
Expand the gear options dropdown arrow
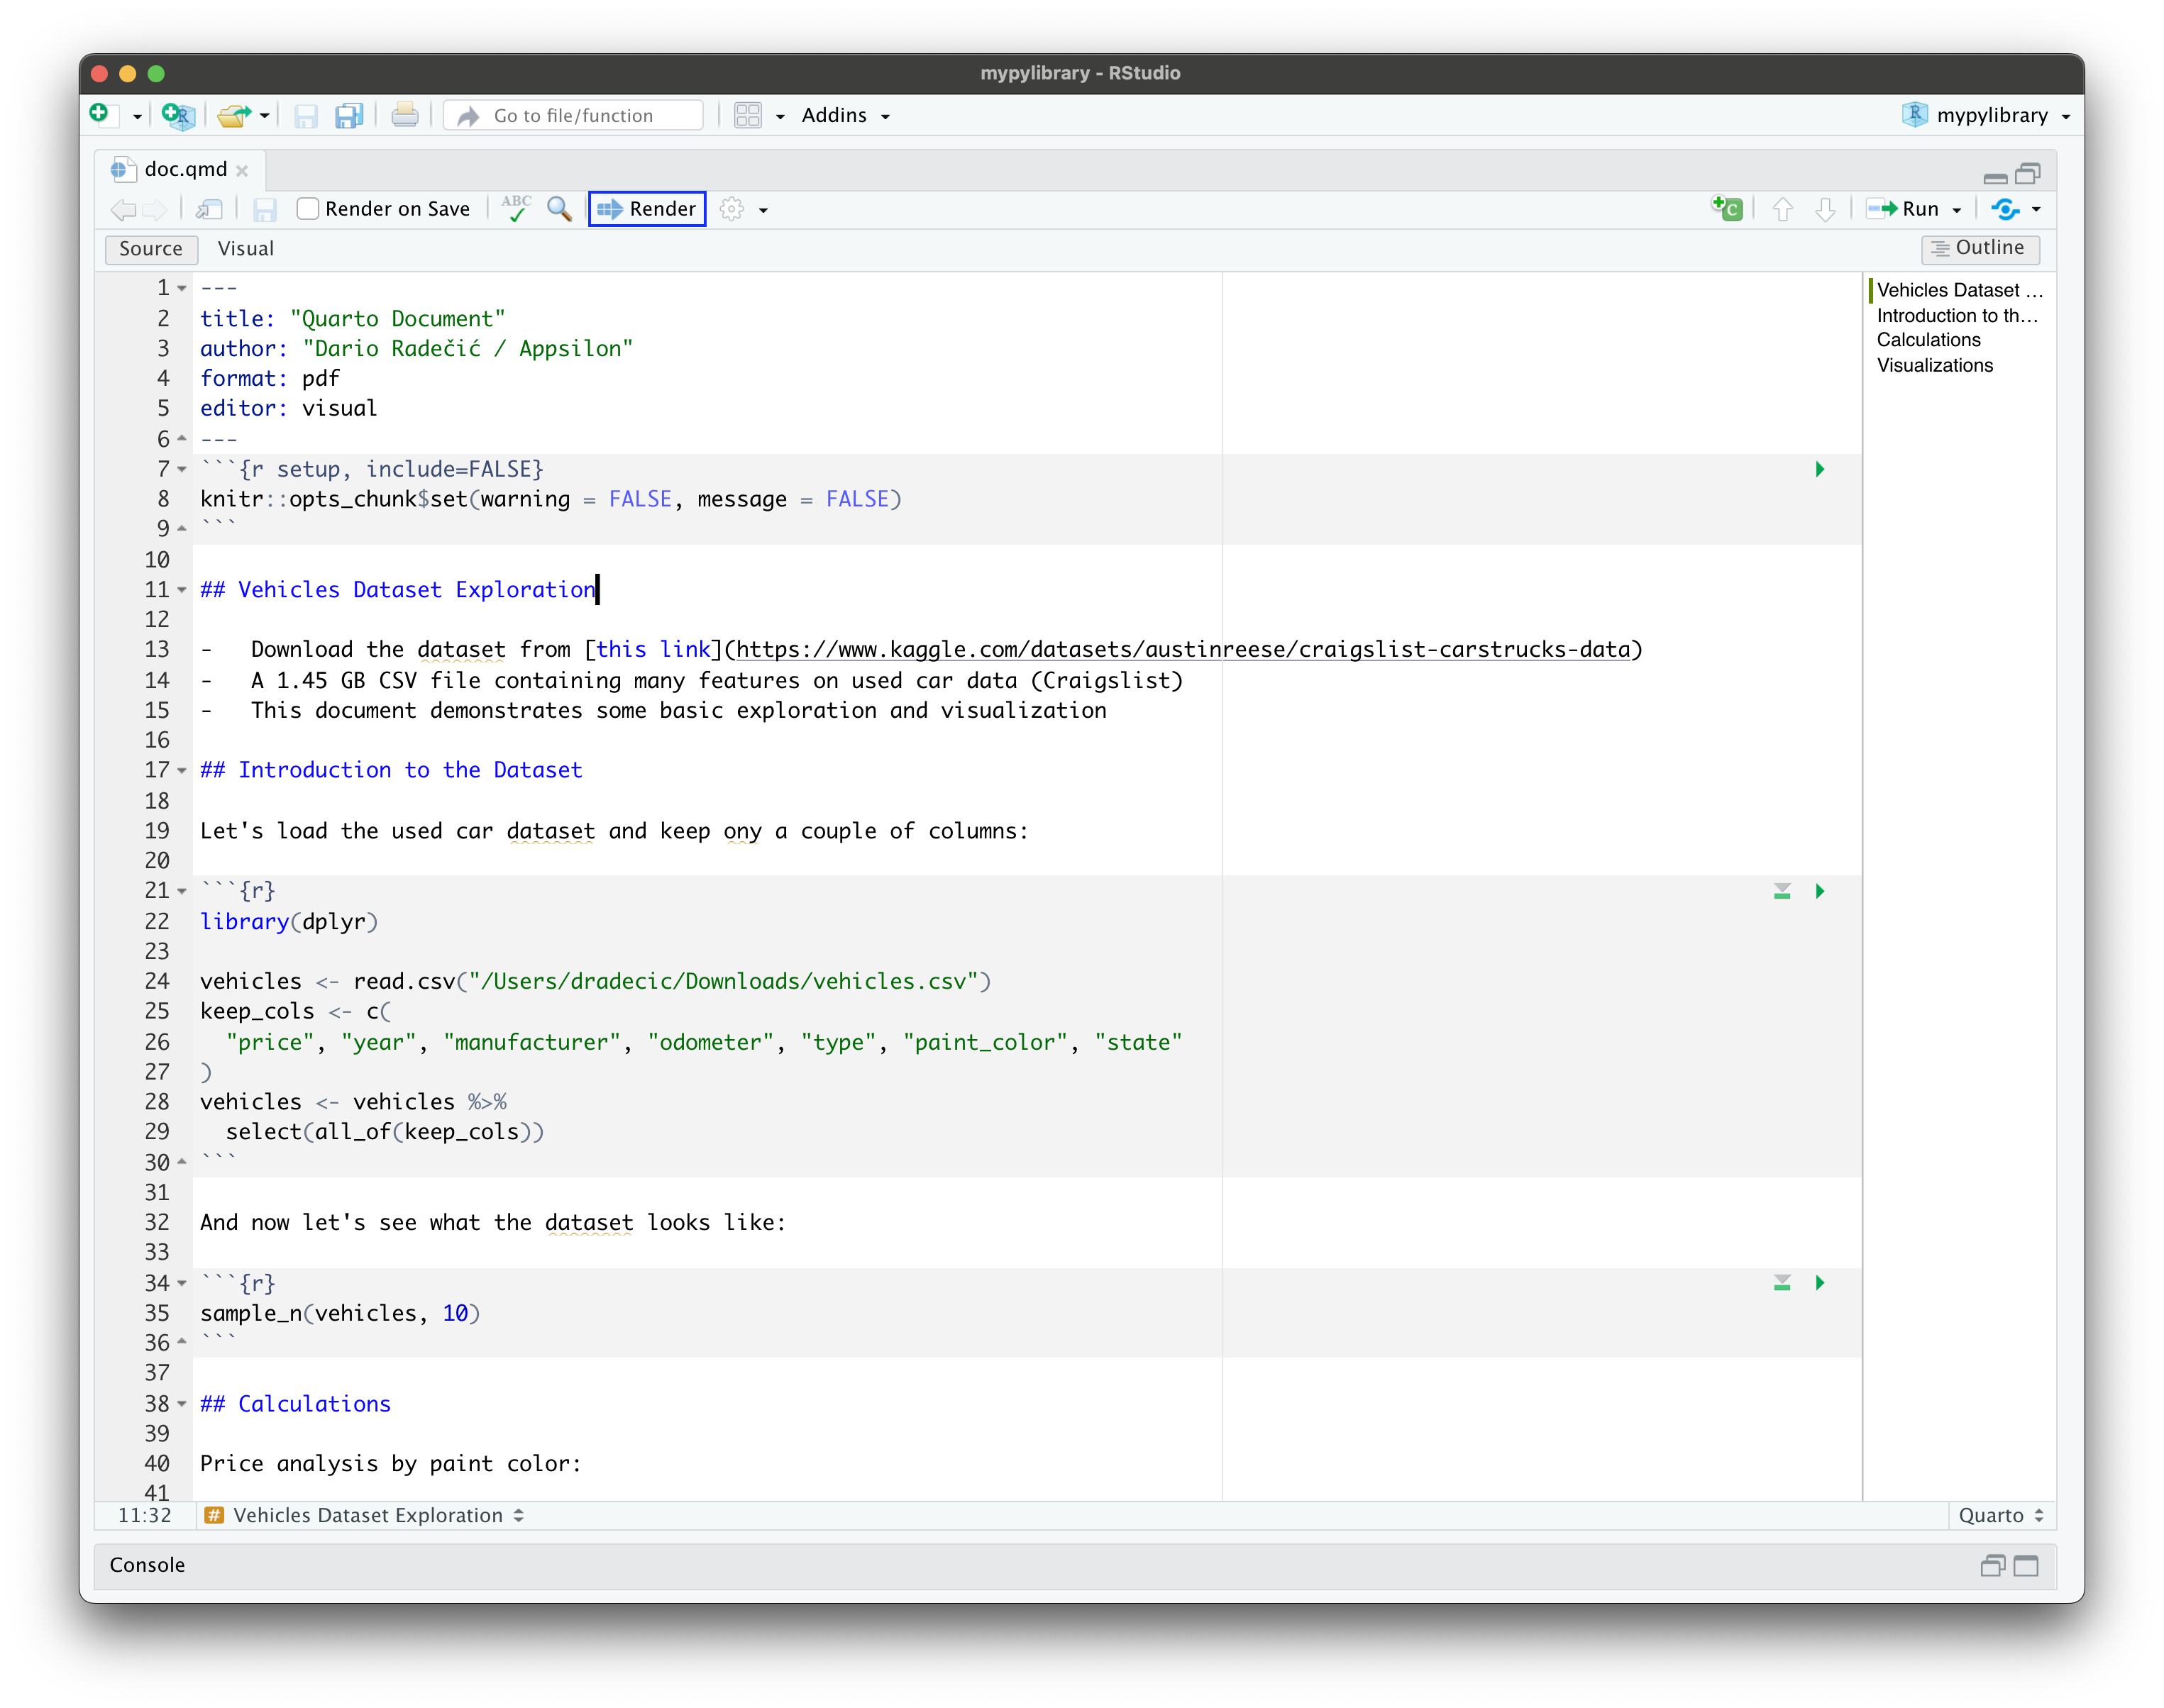tap(764, 210)
